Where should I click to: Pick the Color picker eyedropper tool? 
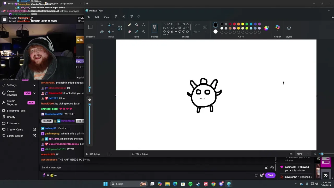coord(136,32)
